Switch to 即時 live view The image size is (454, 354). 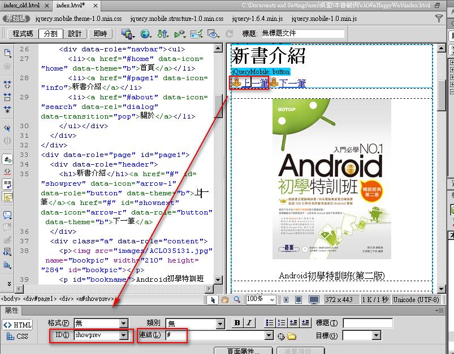(x=100, y=34)
